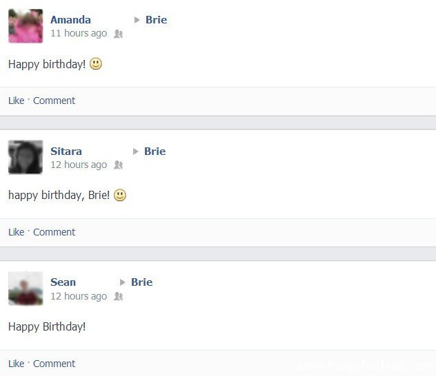Like Sitara's birthday post

[16, 232]
